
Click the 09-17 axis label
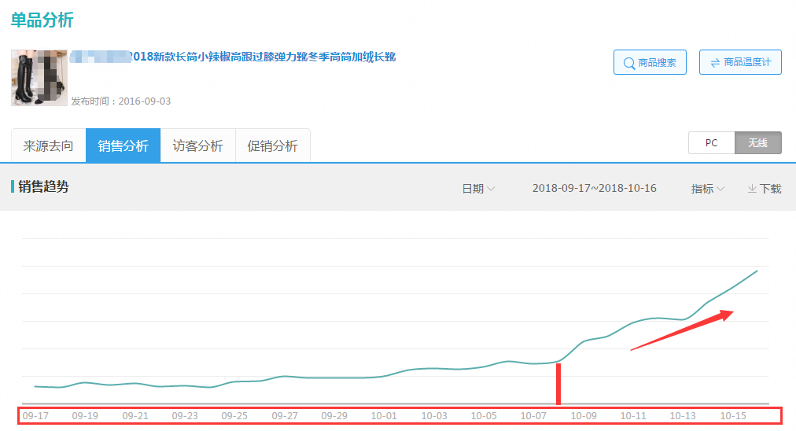[x=35, y=416]
